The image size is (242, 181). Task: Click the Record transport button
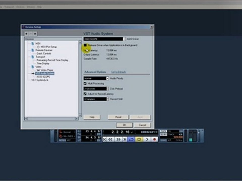pyautogui.click(x=155, y=139)
